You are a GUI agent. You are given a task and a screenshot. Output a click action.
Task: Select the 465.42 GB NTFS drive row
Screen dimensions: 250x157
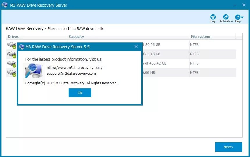click(121, 63)
